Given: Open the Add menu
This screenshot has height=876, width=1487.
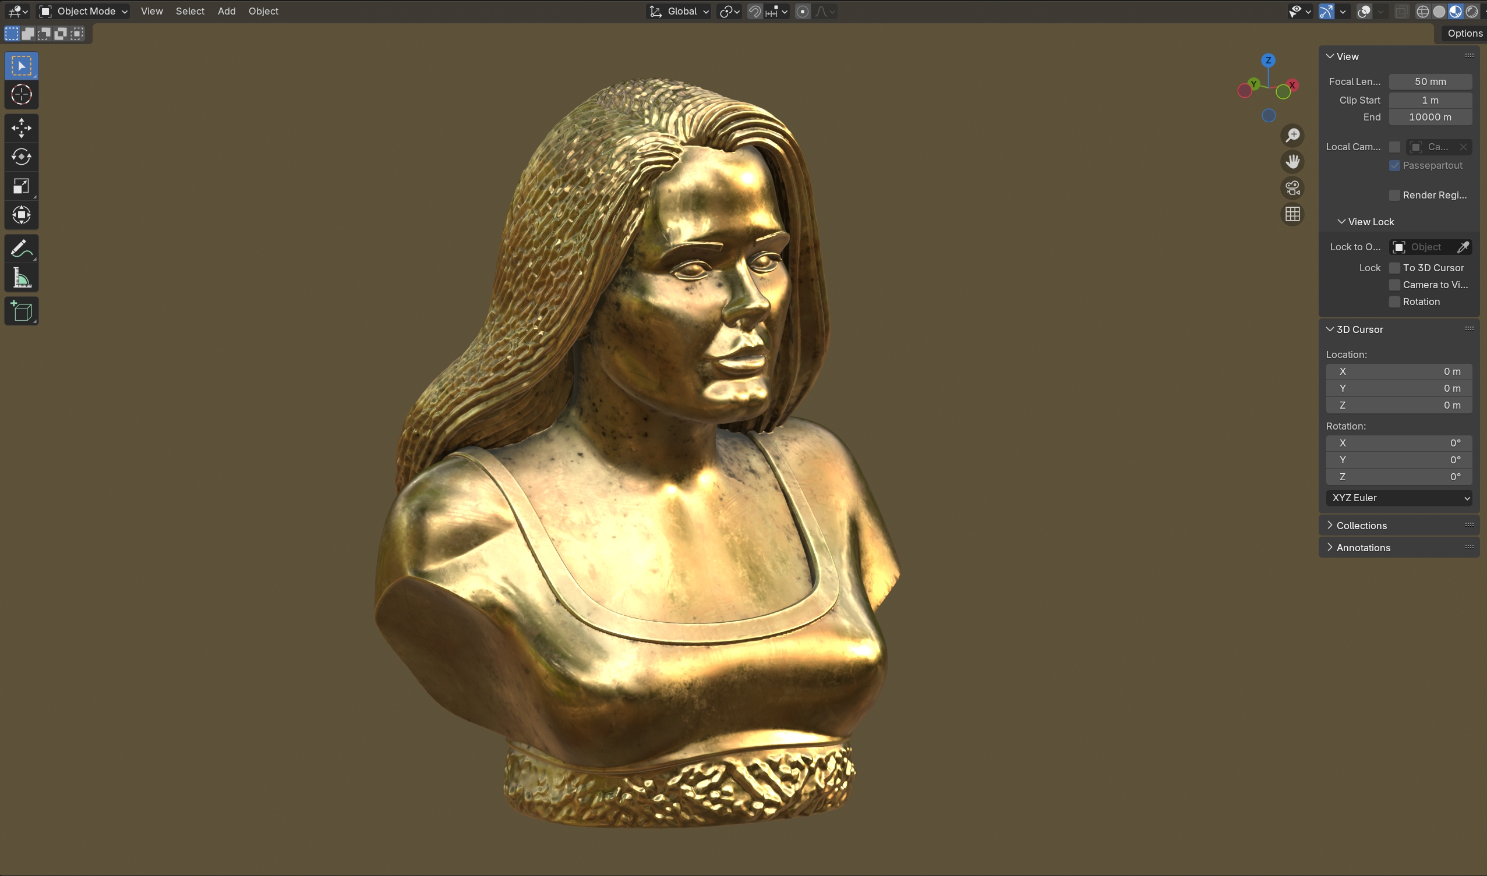Looking at the screenshot, I should coord(226,11).
